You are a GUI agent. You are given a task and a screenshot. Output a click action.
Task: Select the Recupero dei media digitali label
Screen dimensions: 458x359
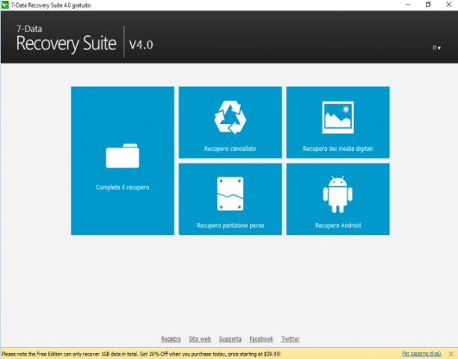[338, 149]
